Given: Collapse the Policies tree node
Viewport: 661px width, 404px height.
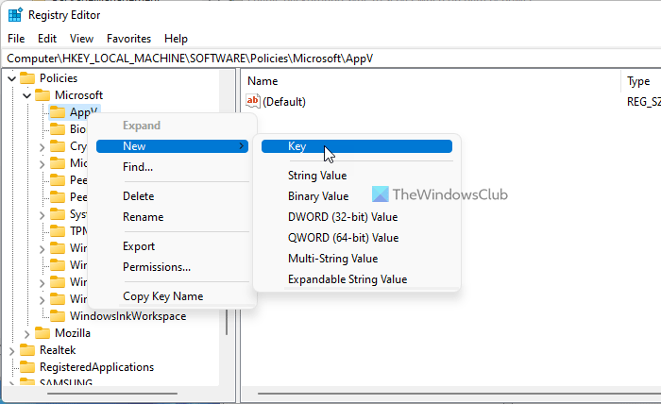Looking at the screenshot, I should 11,78.
